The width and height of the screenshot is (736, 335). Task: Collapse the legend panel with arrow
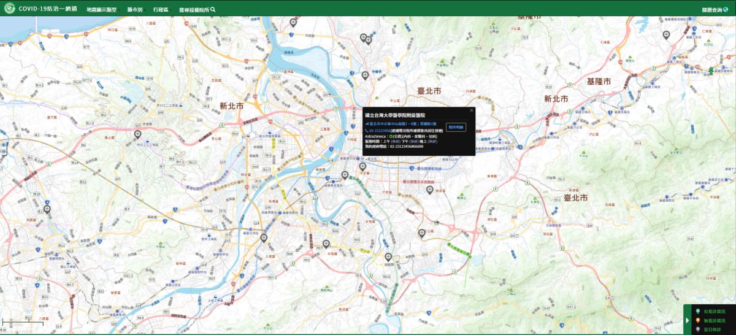coord(687,320)
